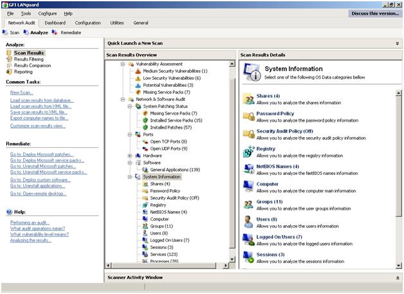Click the Analyze toolbar icon
The width and height of the screenshot is (404, 294).
[26, 32]
